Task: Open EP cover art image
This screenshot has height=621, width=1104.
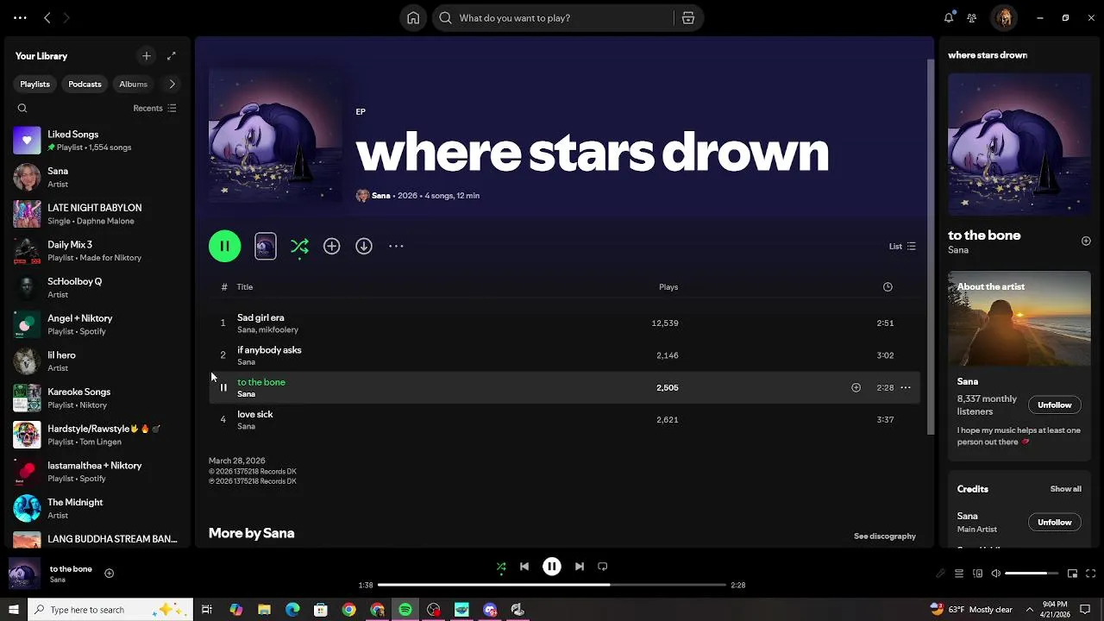Action: click(x=275, y=135)
